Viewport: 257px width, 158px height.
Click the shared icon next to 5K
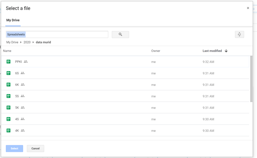click(x=23, y=108)
